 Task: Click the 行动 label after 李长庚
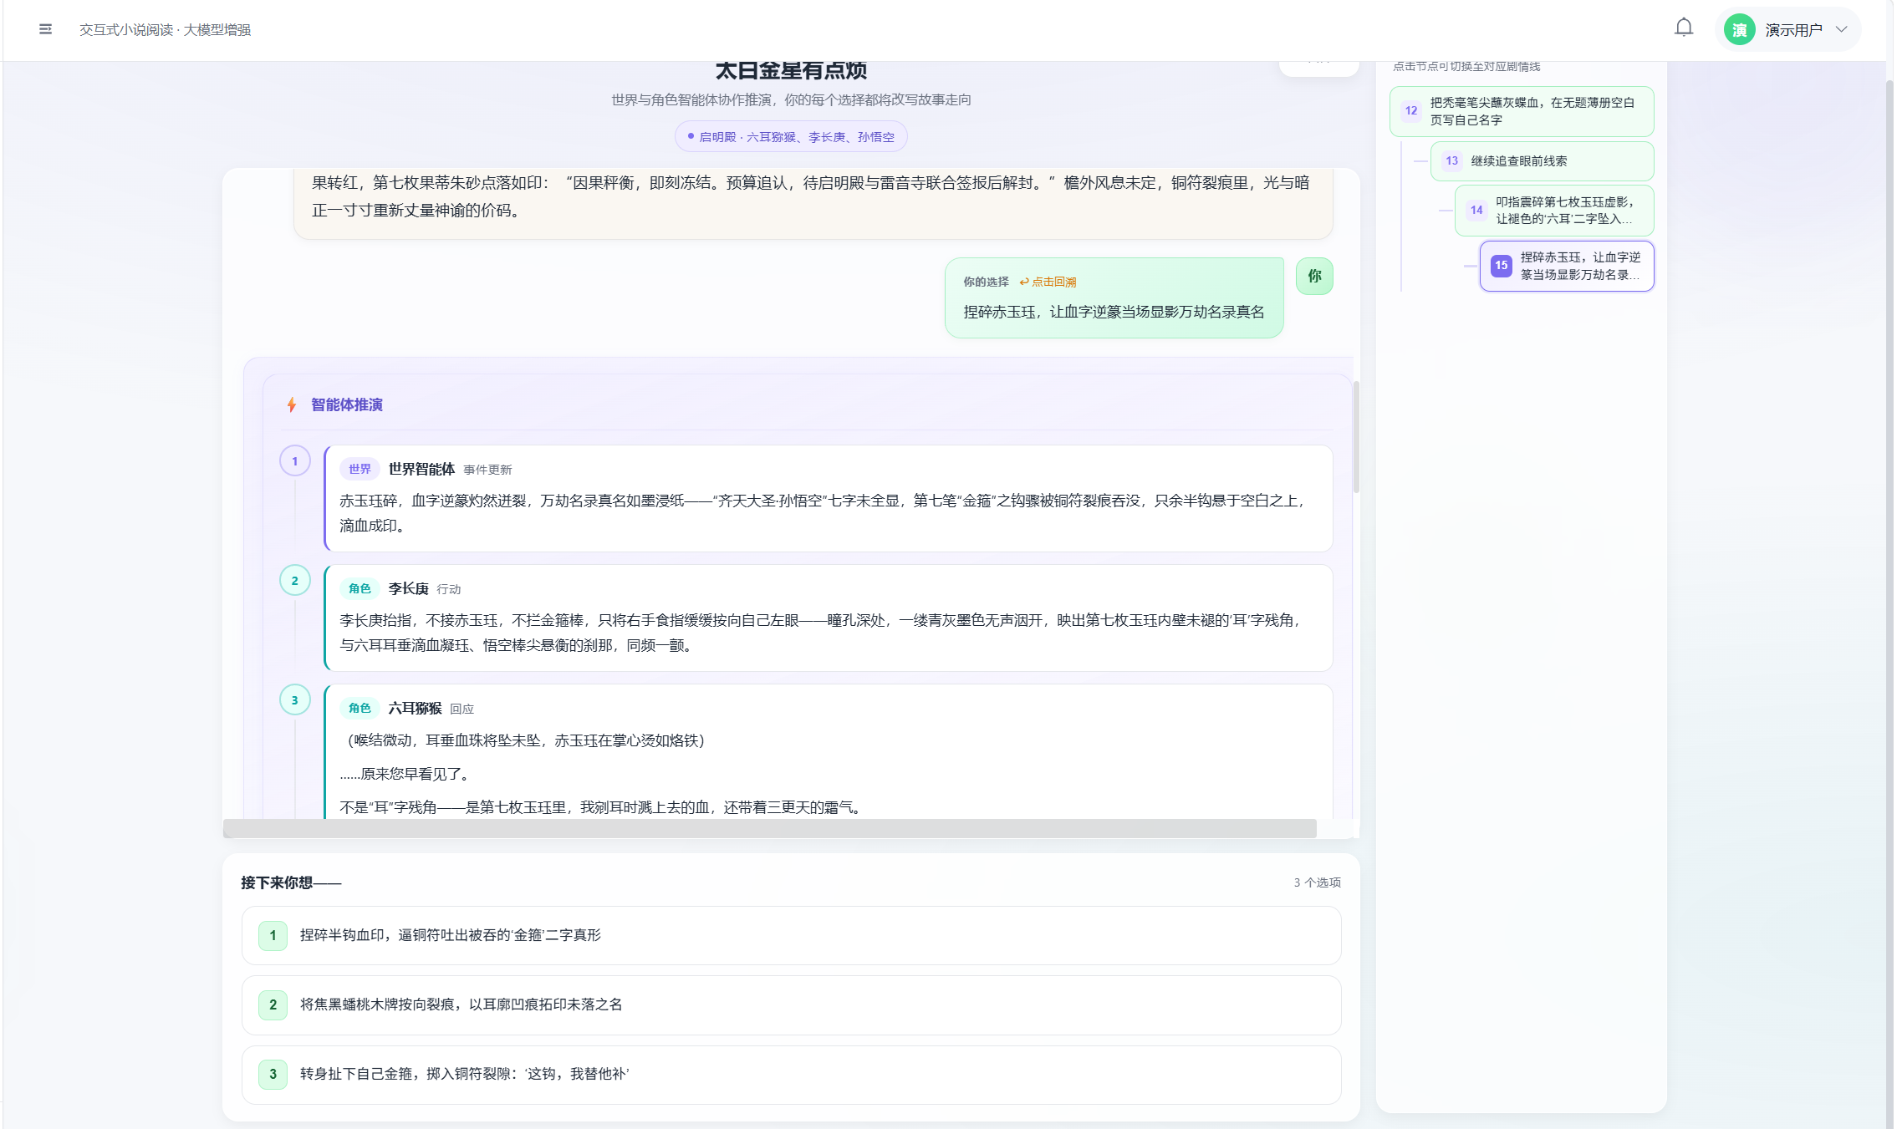point(449,589)
